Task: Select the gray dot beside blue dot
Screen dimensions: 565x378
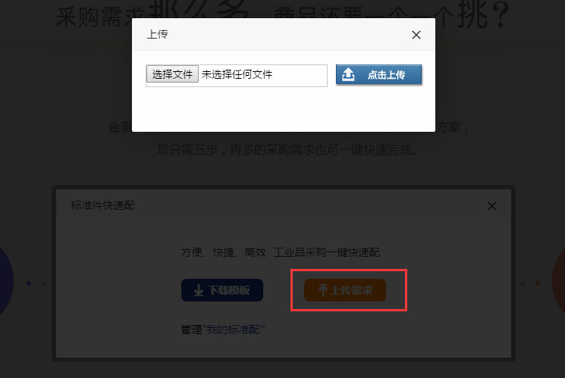Action: point(44,283)
